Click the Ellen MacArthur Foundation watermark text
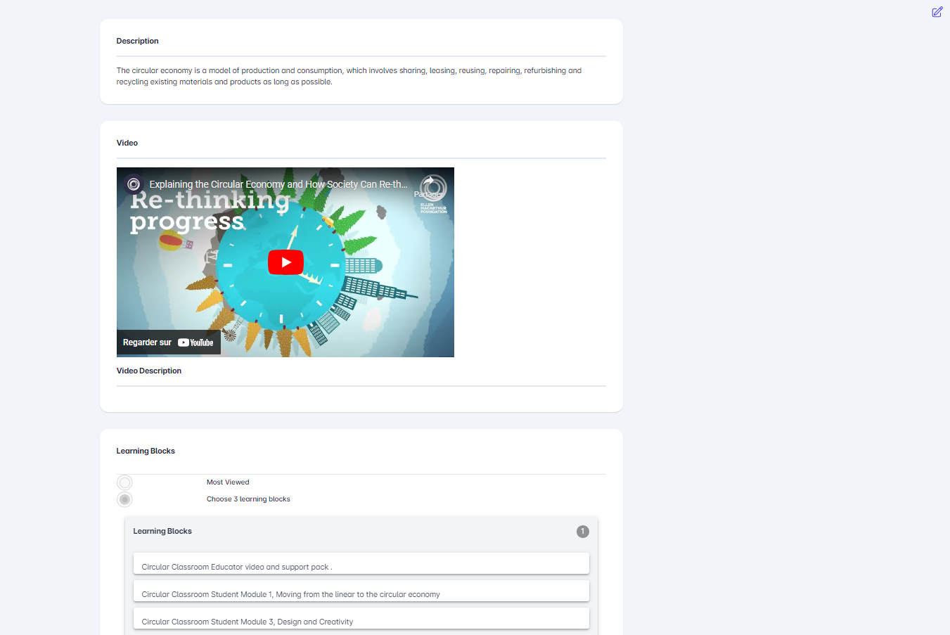 (x=433, y=208)
